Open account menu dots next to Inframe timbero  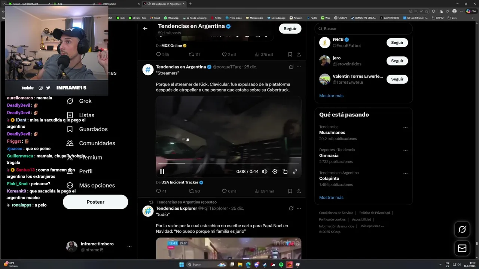(x=129, y=247)
